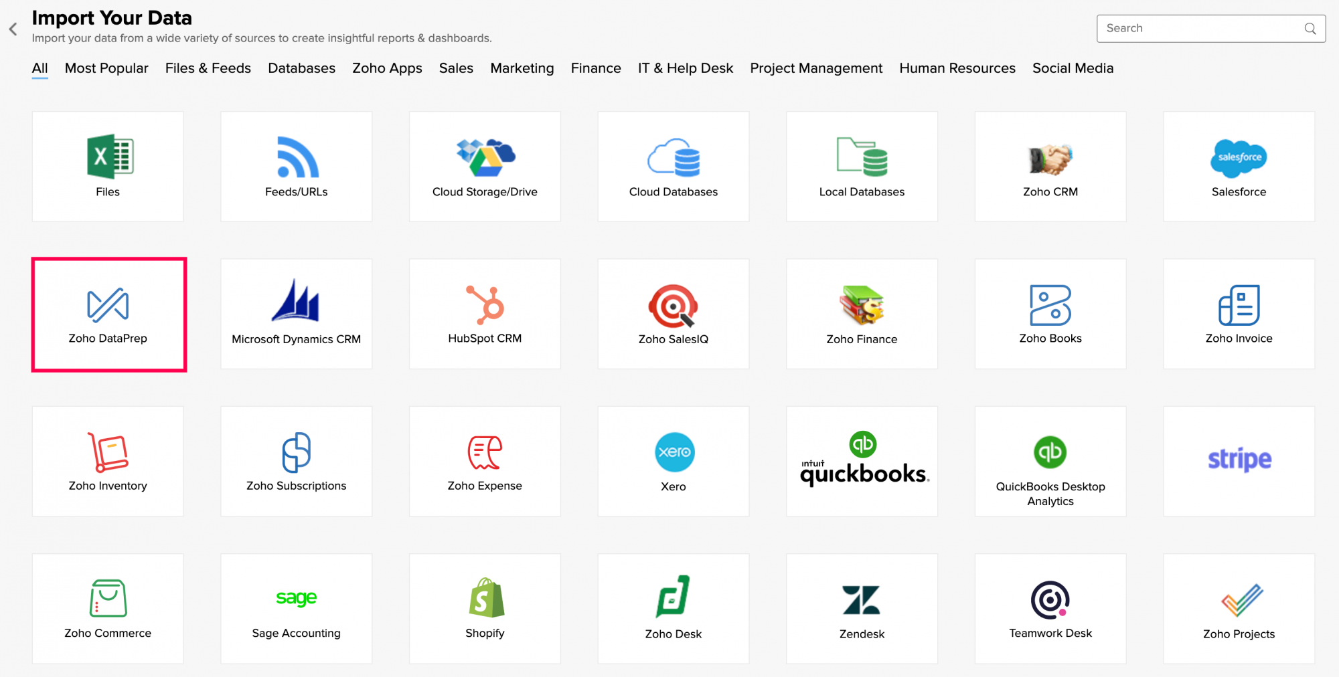Choose the Zoho Projects checkmark icon
Screen dimensions: 1339x677
coord(1242,600)
